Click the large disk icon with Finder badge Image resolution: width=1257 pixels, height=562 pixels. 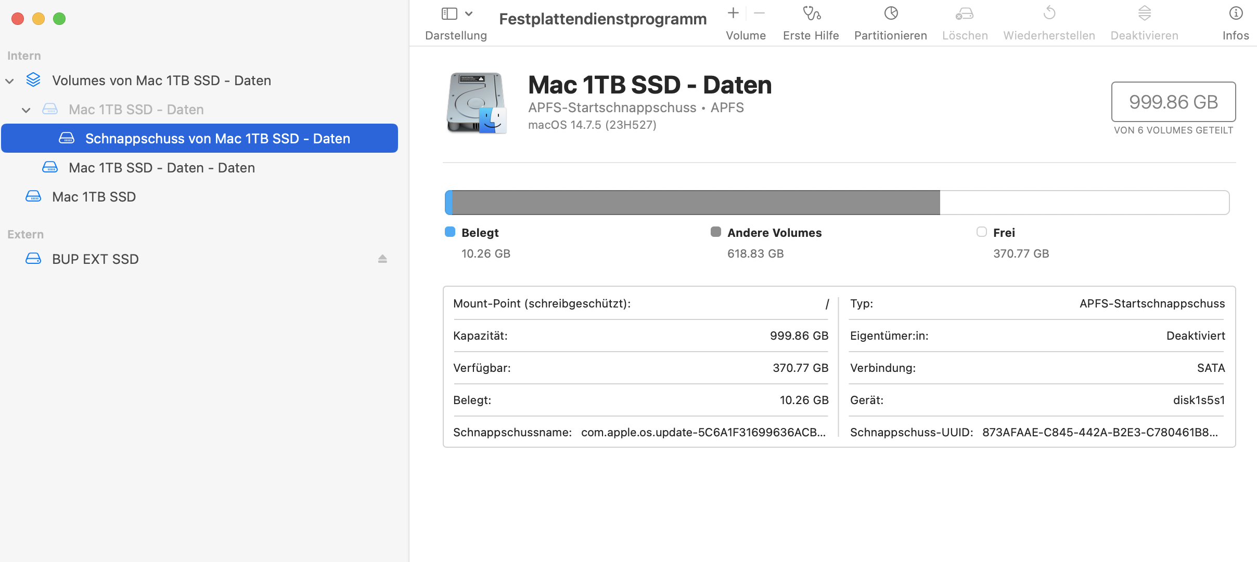click(476, 103)
